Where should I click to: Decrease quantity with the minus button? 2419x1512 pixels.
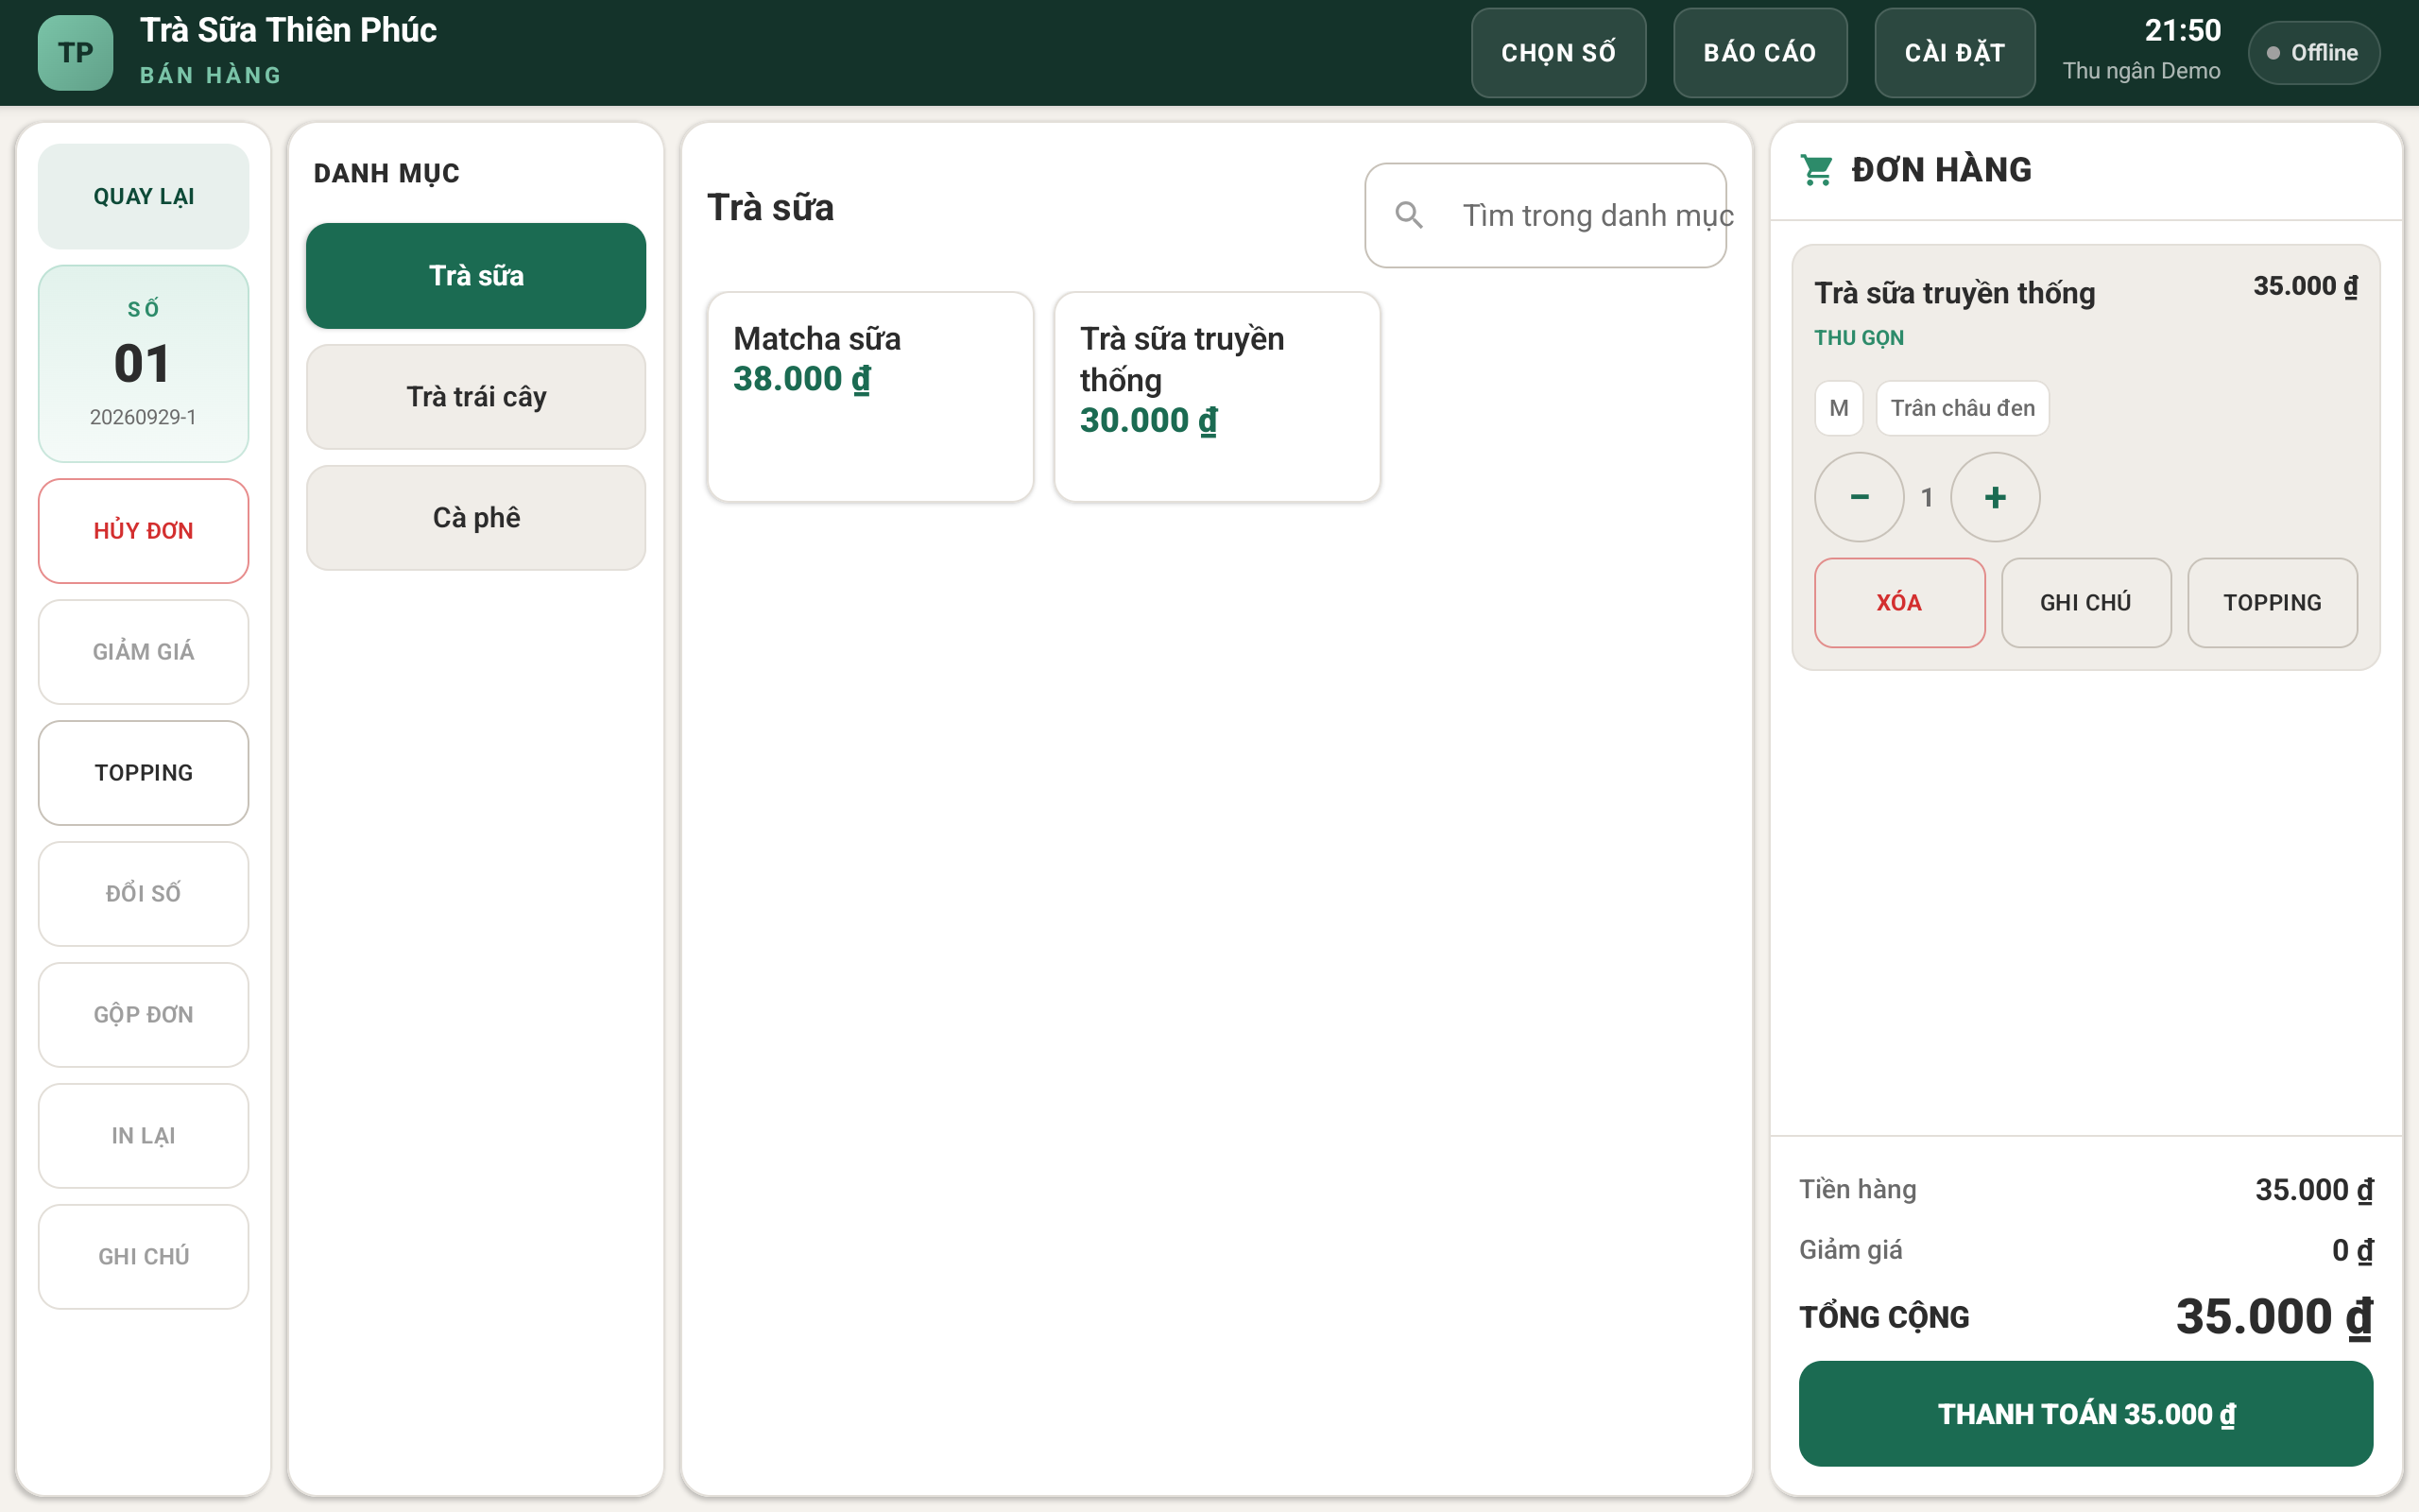pyautogui.click(x=1860, y=497)
